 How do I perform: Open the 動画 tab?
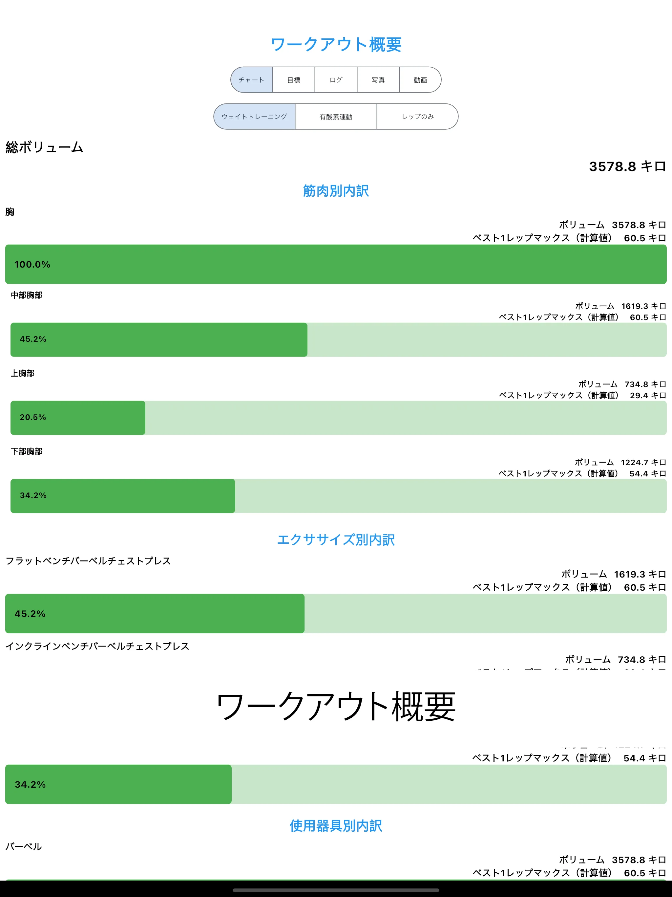[420, 80]
